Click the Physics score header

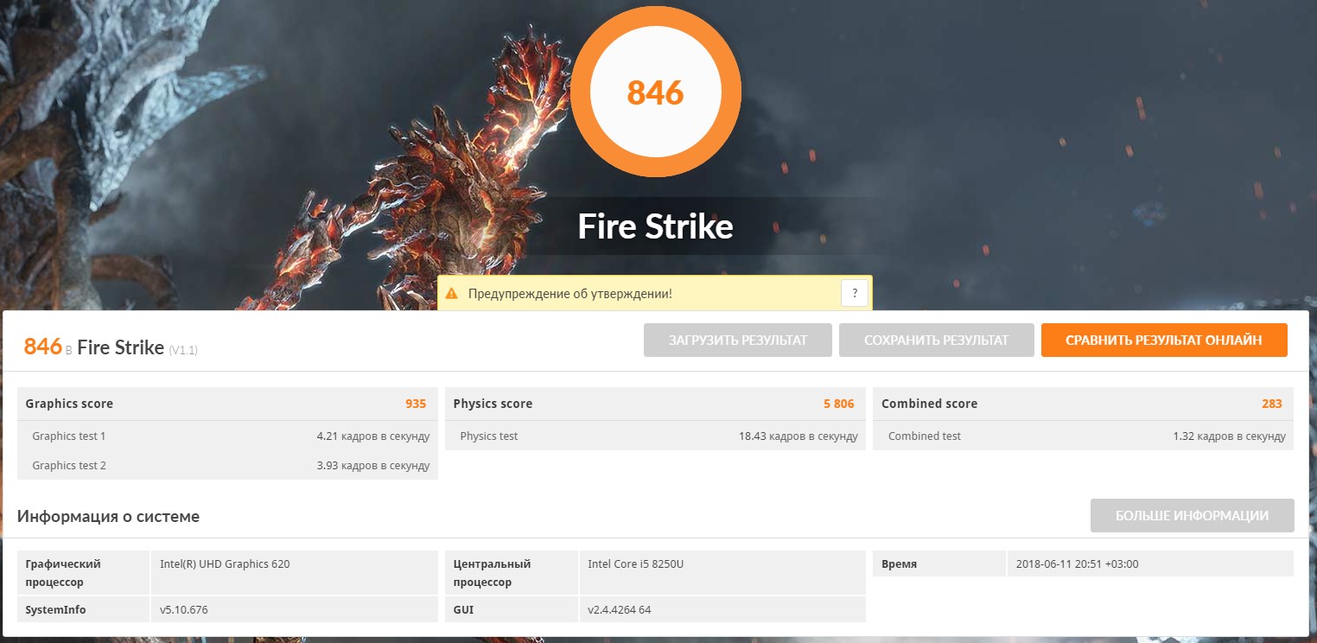pyautogui.click(x=493, y=404)
